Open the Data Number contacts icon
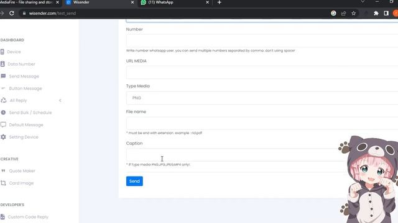This screenshot has width=398, height=223. click(2, 64)
